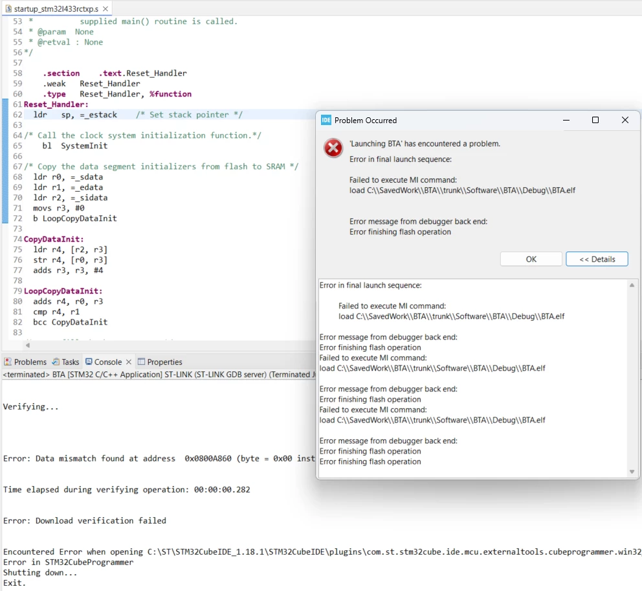Click the 'bl SystemInit' code line

(75, 146)
